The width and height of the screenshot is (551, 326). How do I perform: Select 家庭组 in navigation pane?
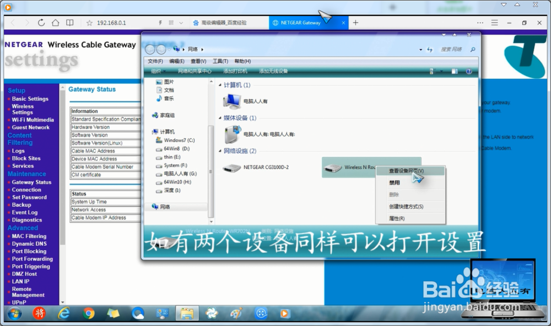click(x=164, y=115)
